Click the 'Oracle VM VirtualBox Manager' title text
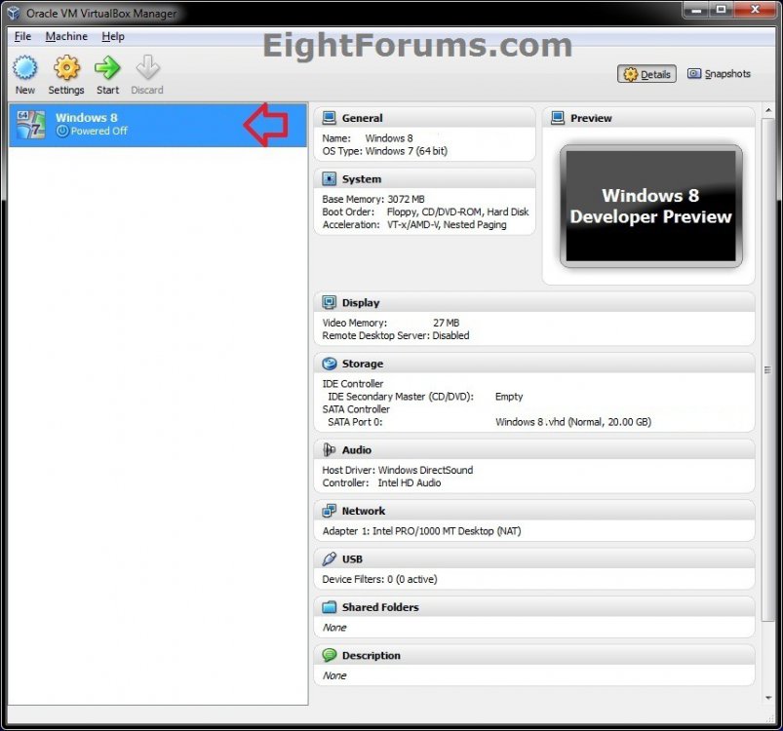The width and height of the screenshot is (783, 731). tap(101, 14)
